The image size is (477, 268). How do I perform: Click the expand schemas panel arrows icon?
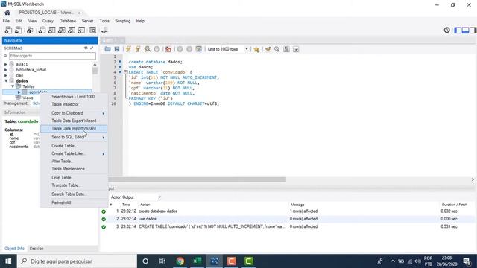(x=92, y=48)
